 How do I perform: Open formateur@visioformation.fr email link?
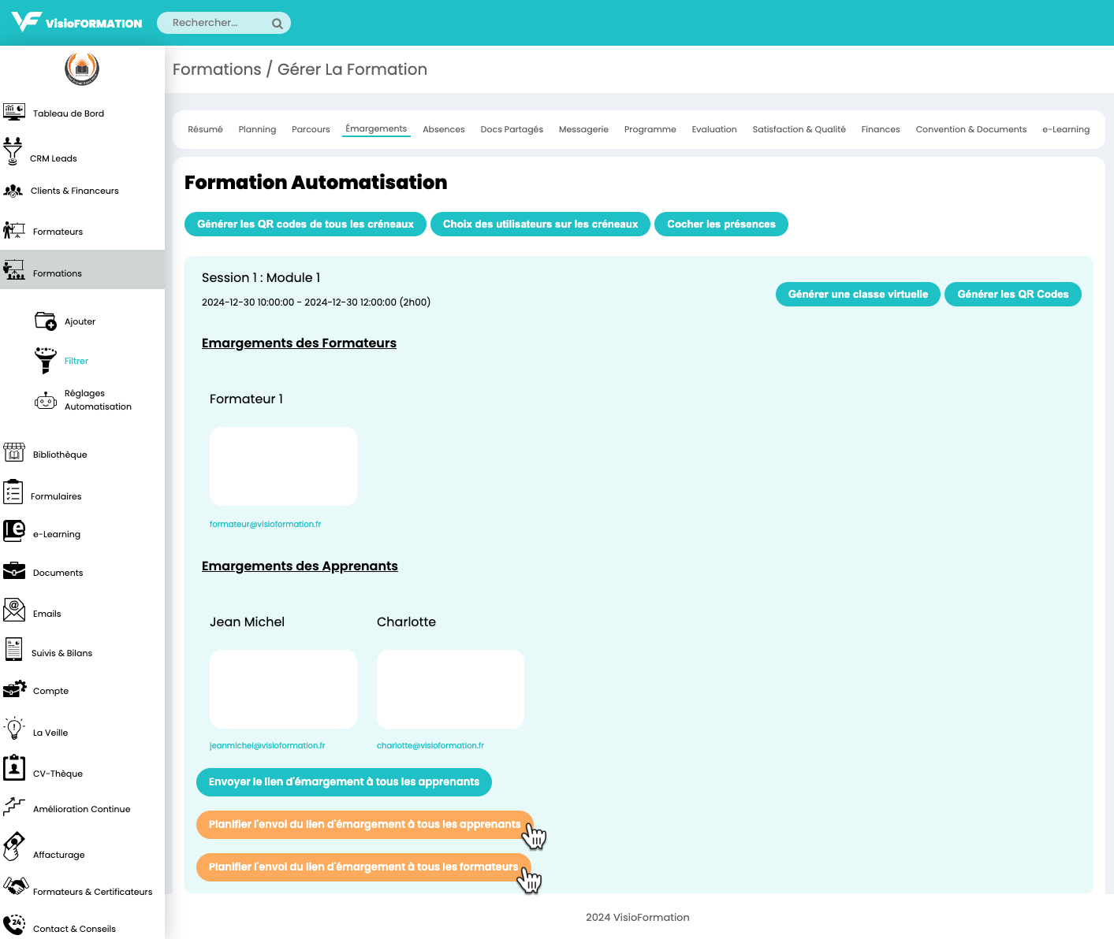pyautogui.click(x=265, y=524)
